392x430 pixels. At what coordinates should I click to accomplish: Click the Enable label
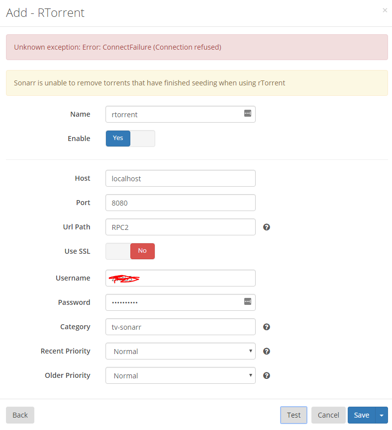tap(79, 139)
